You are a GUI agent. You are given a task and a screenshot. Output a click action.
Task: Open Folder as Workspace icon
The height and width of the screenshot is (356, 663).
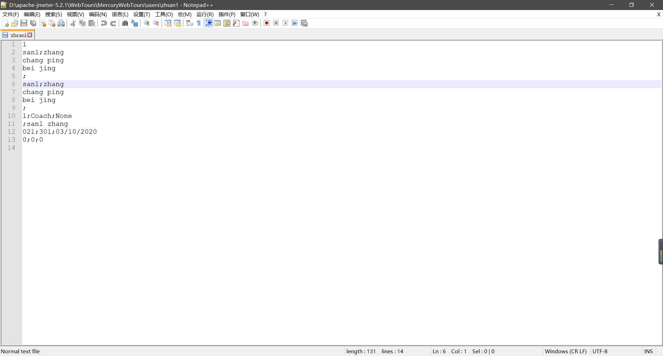[246, 23]
